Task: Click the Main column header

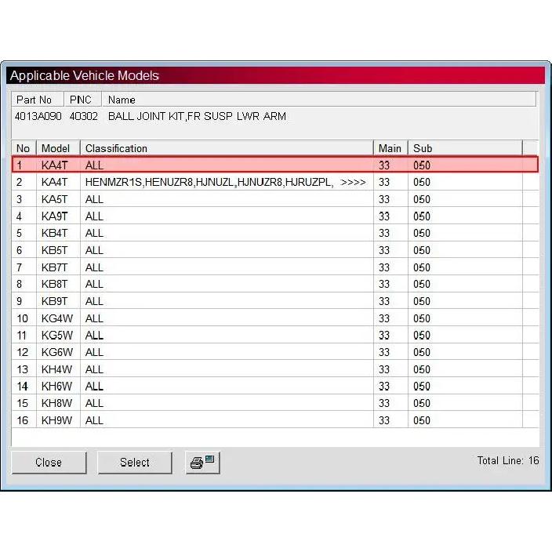Action: [x=390, y=148]
